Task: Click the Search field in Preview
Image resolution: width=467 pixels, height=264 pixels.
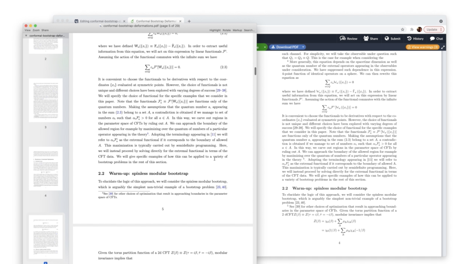Action: pyautogui.click(x=249, y=30)
